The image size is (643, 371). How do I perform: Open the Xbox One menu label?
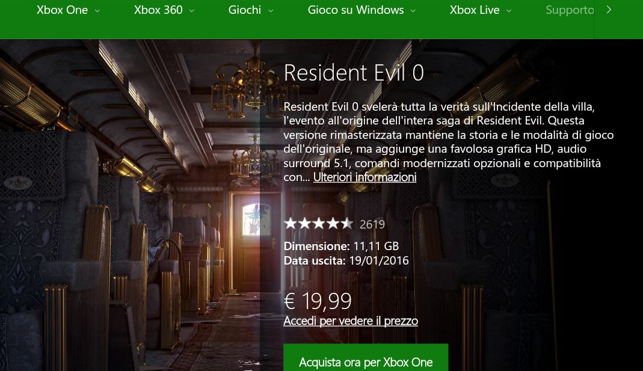tap(63, 10)
